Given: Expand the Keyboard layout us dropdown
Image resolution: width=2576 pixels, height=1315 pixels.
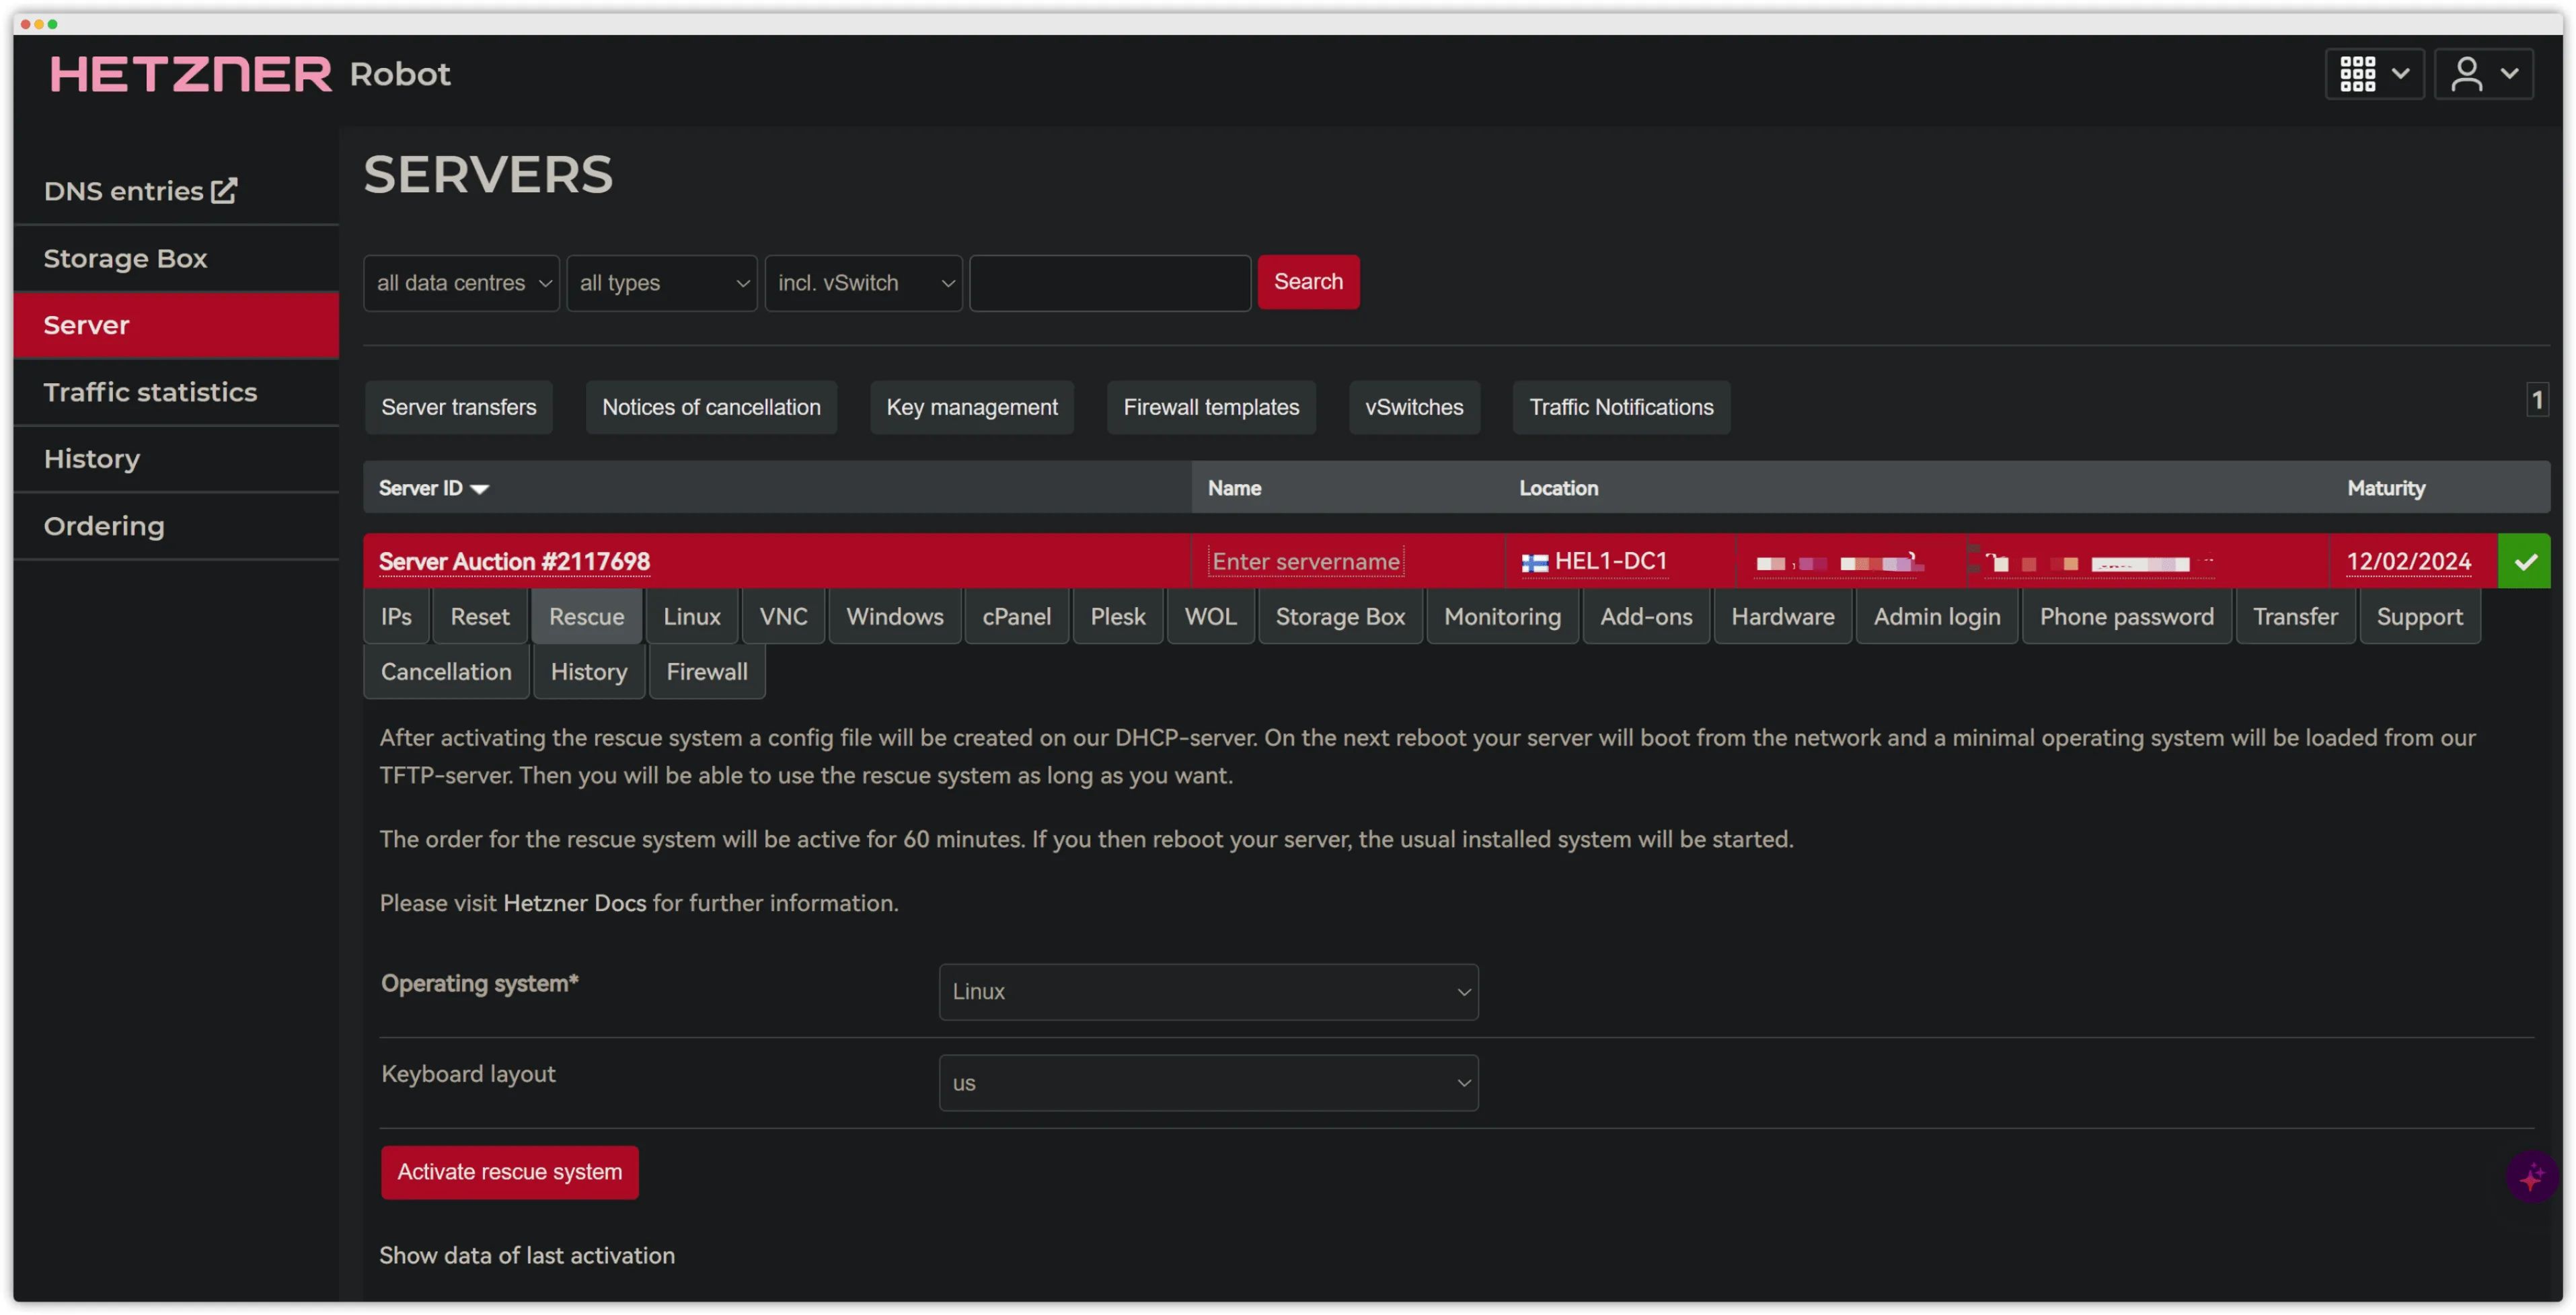Looking at the screenshot, I should coord(1208,1082).
